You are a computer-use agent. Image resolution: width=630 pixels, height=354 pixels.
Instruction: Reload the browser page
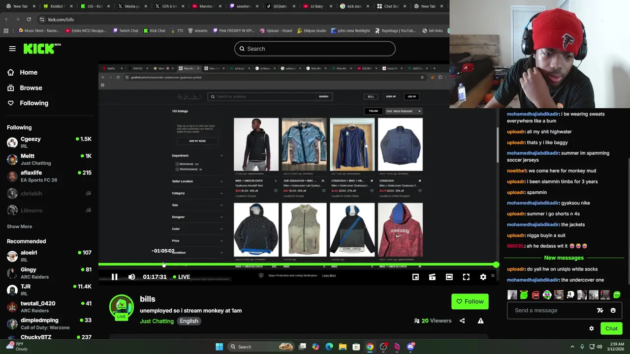coord(29,19)
